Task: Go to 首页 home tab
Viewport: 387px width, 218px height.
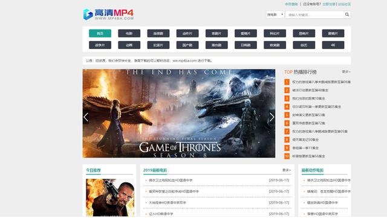Action: click(x=100, y=33)
